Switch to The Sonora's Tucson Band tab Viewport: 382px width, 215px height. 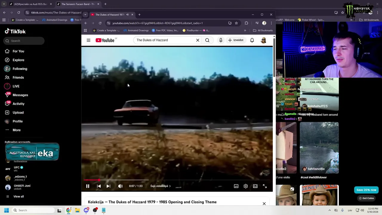[78, 4]
